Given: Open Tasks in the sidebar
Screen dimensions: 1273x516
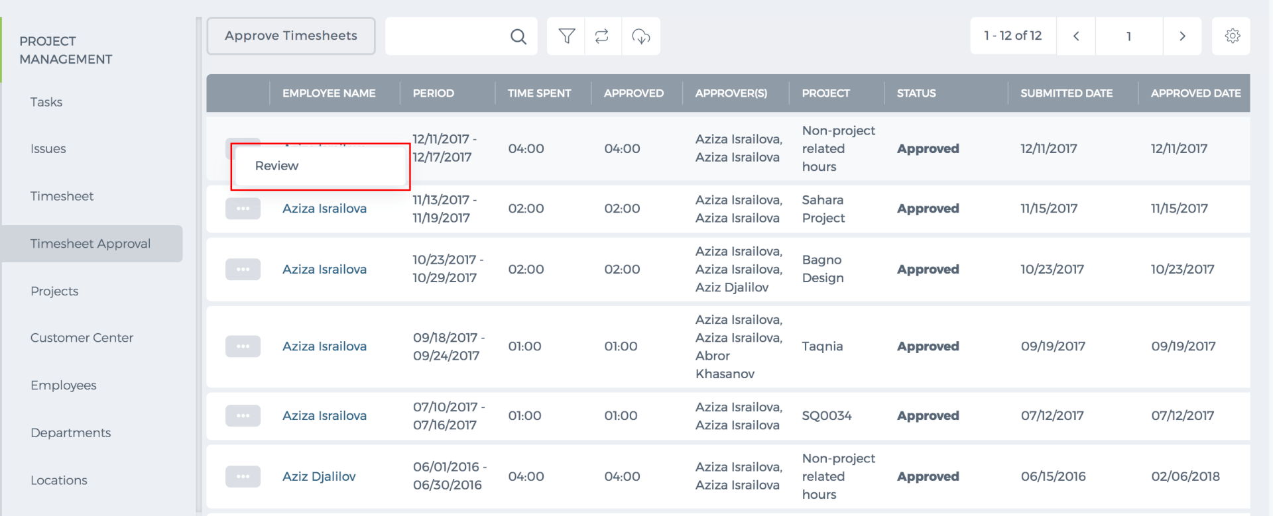Looking at the screenshot, I should tap(46, 102).
